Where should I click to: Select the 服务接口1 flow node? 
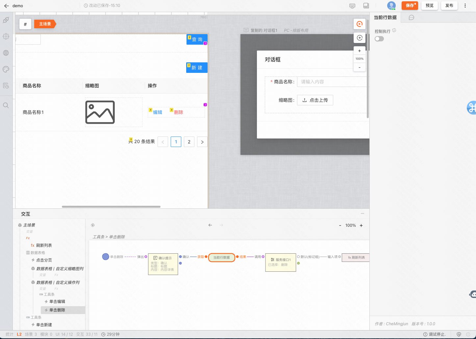coord(281,263)
